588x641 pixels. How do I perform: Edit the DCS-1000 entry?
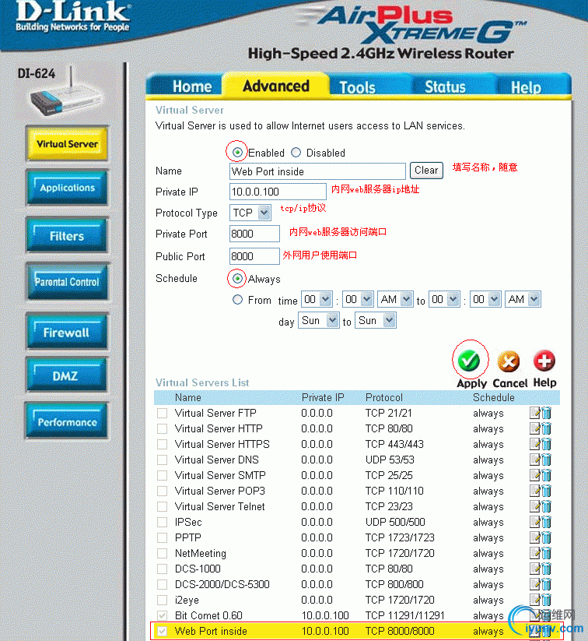point(534,569)
